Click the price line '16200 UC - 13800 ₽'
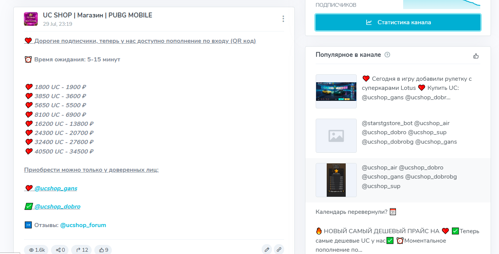This screenshot has width=499, height=254. [64, 124]
